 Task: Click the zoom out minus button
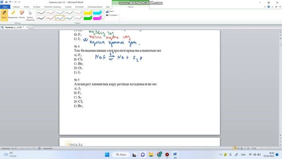click(259, 148)
